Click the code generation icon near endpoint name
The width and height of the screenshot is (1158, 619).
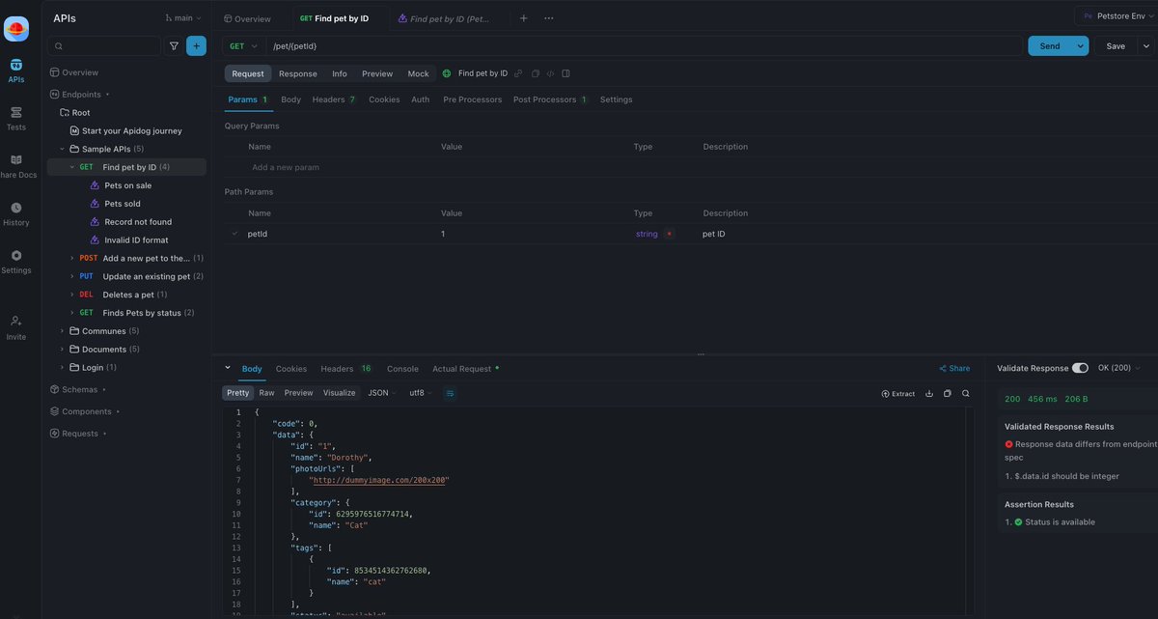point(550,73)
